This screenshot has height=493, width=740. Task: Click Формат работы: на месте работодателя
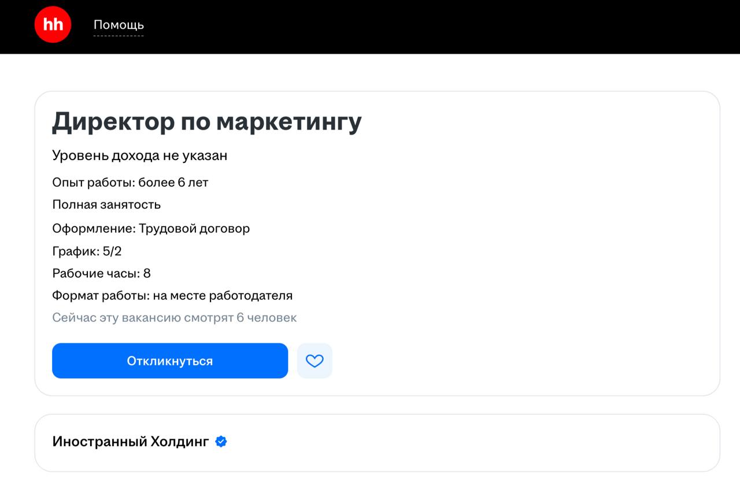[172, 296]
